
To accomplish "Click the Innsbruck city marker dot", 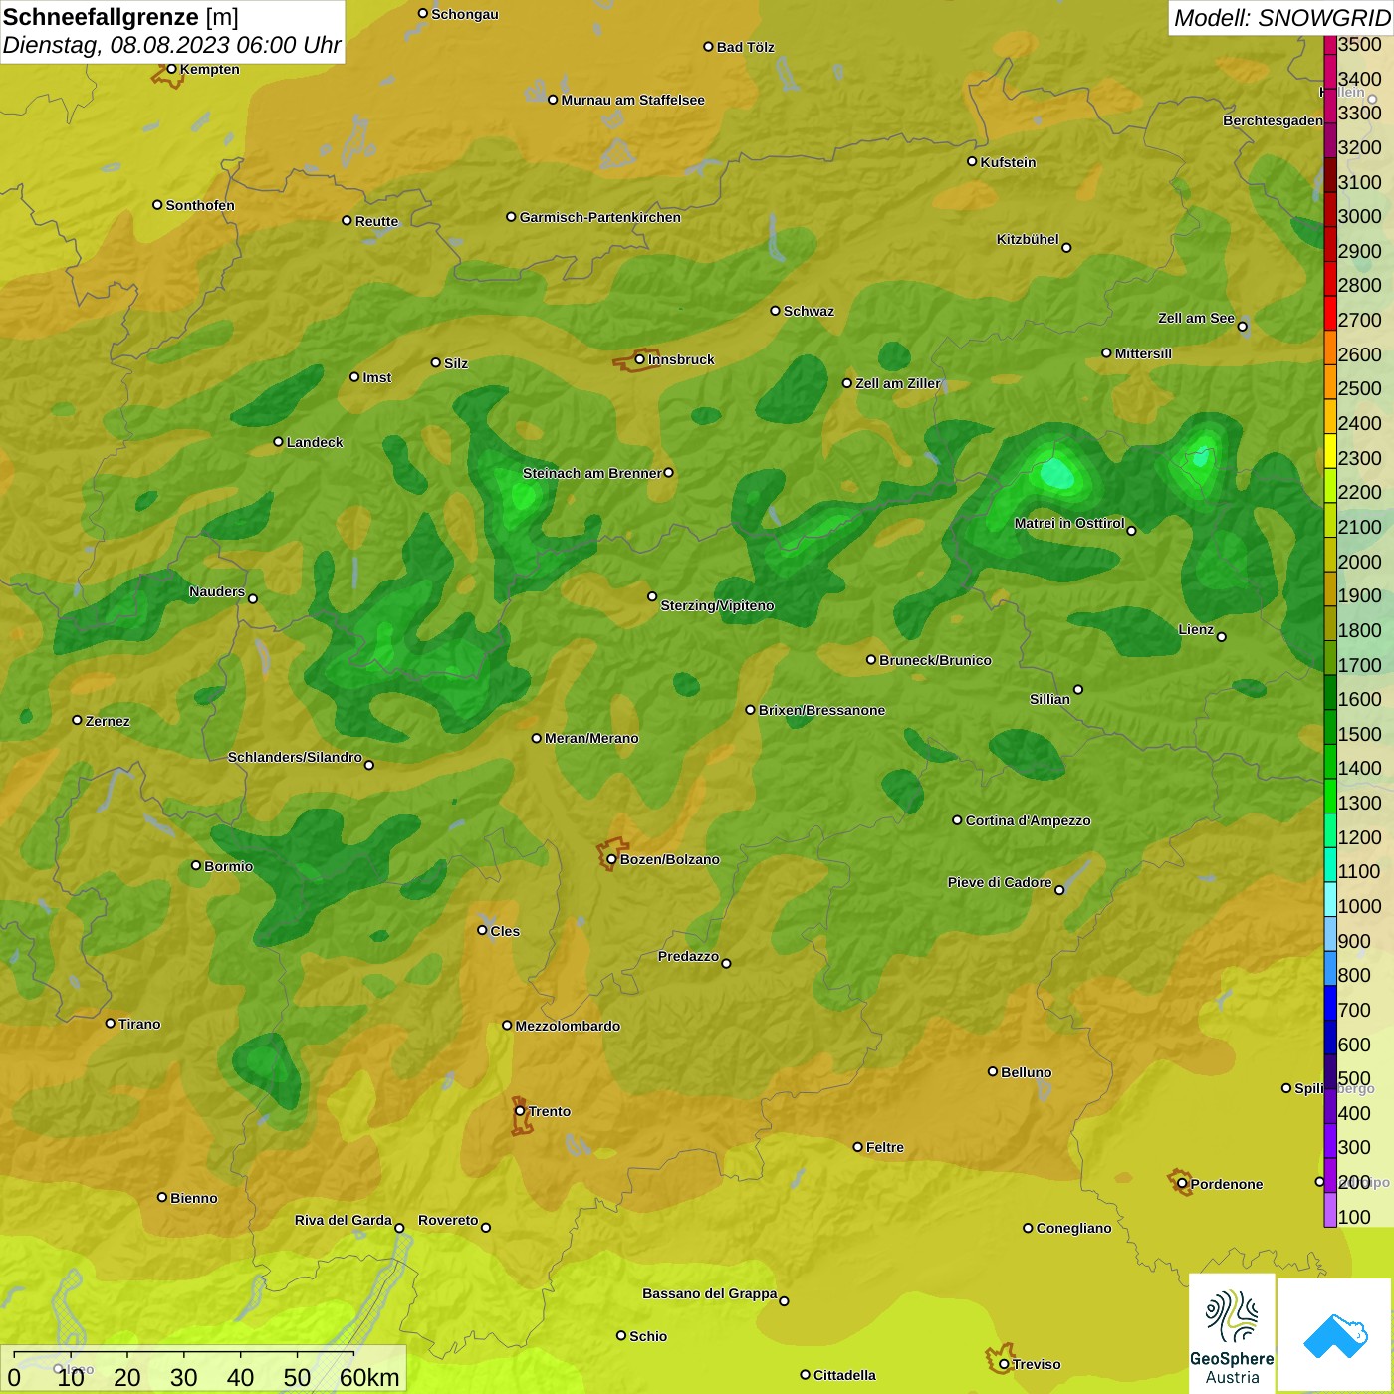I will 639,359.
